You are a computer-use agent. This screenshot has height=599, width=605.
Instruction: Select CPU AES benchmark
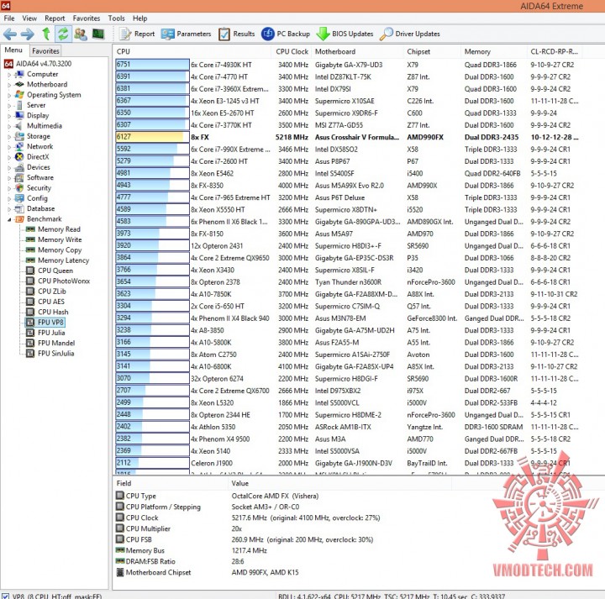click(51, 302)
